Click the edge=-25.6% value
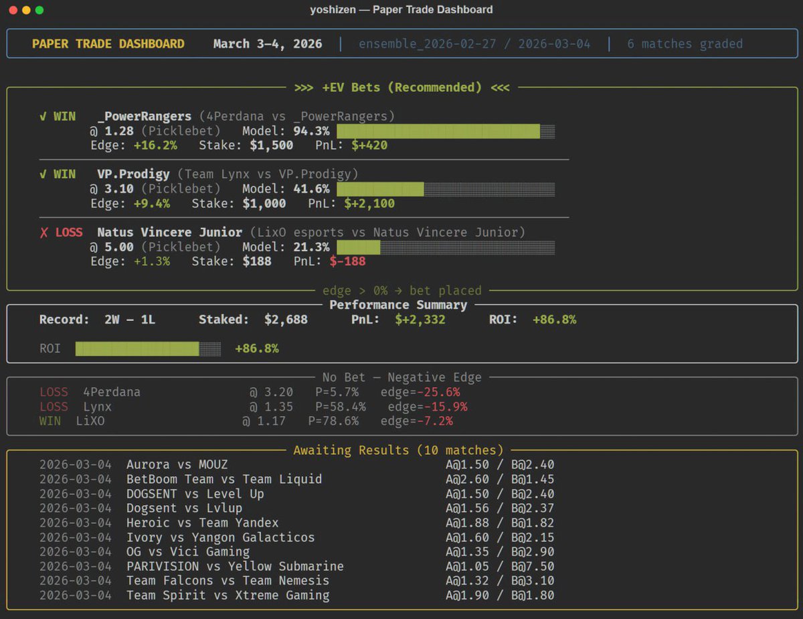 coord(420,392)
